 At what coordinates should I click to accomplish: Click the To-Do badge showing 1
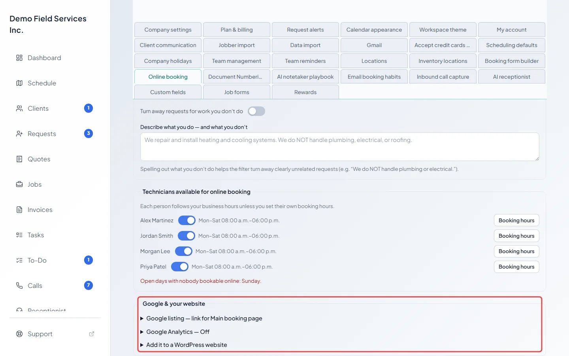pos(89,260)
